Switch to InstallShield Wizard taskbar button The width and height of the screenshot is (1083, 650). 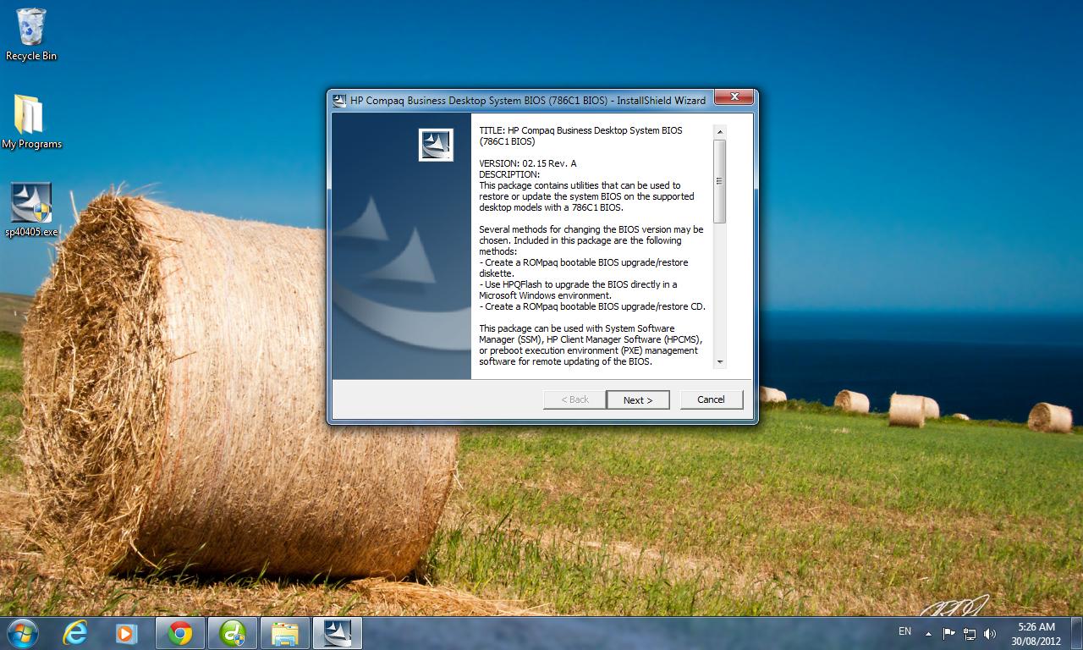point(338,632)
